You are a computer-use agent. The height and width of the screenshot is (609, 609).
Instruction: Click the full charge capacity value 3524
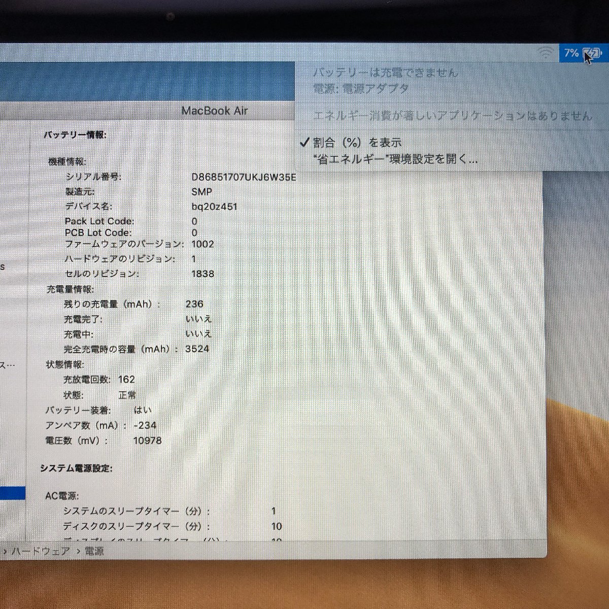click(197, 349)
